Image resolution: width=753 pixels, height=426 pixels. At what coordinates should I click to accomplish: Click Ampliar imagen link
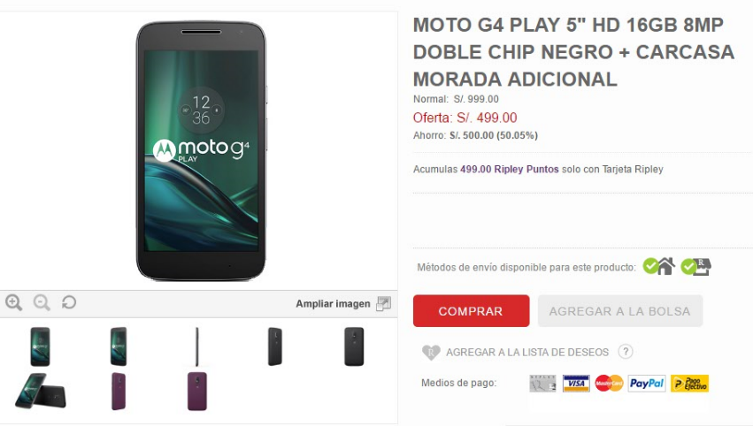[333, 304]
